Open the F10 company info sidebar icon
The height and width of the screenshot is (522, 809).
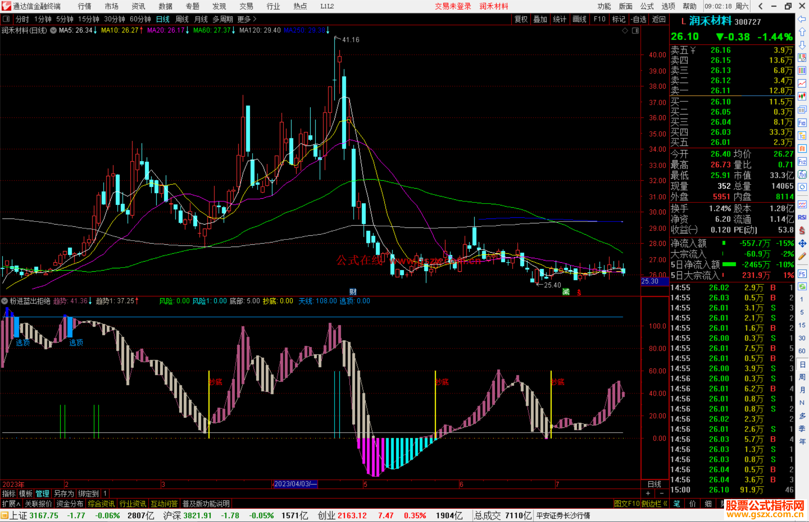802,123
